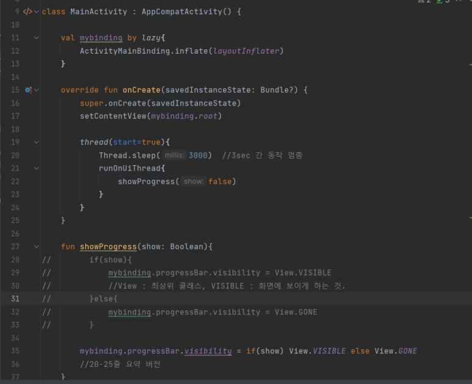The width and height of the screenshot is (472, 384).
Task: Click the Bundle? parameter type
Action: coord(277,90)
